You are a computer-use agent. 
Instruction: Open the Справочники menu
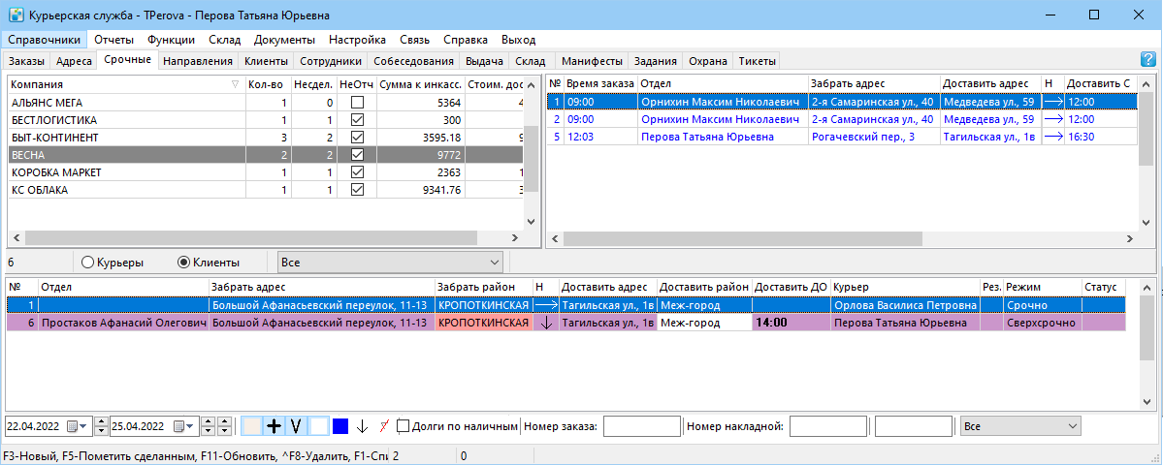pyautogui.click(x=44, y=40)
